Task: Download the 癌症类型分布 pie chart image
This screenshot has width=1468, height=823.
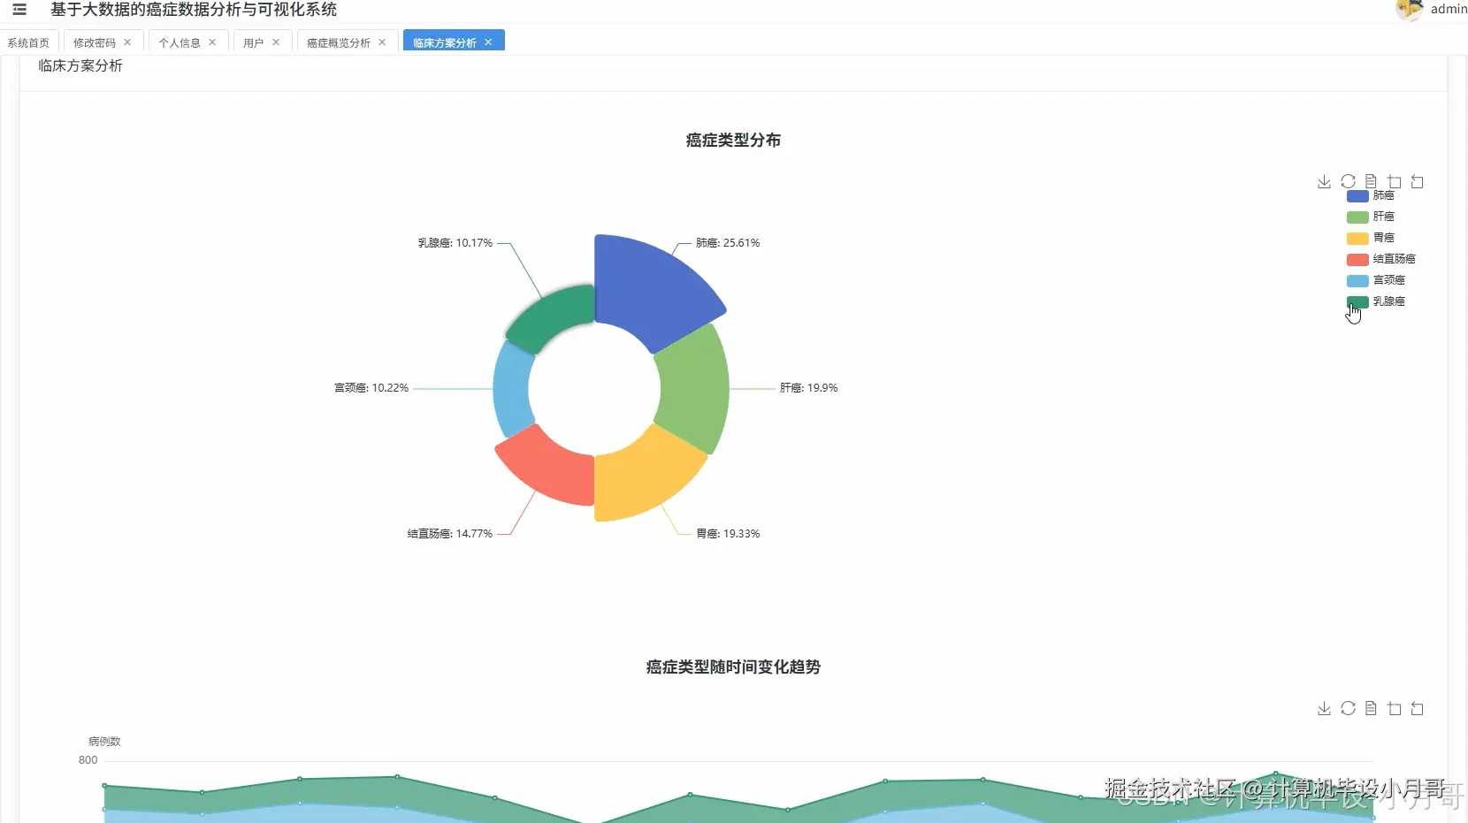Action: pos(1324,181)
